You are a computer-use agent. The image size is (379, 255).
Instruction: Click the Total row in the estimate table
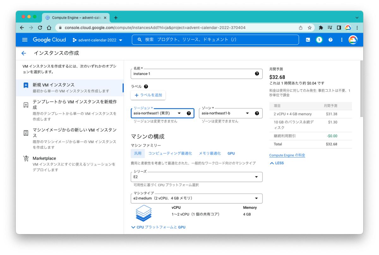[310, 144]
